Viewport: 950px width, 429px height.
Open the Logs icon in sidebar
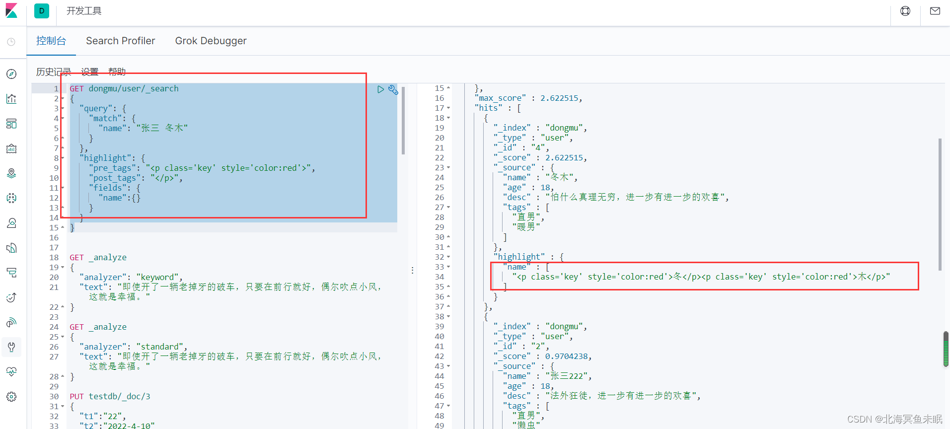pos(11,248)
